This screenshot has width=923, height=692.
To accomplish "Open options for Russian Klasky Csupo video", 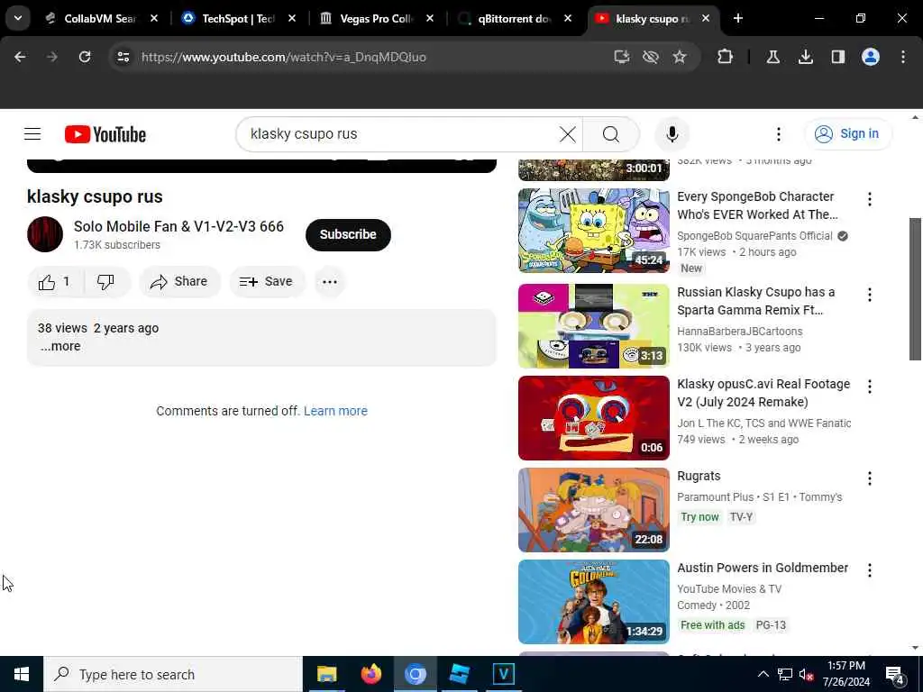I will click(x=870, y=295).
